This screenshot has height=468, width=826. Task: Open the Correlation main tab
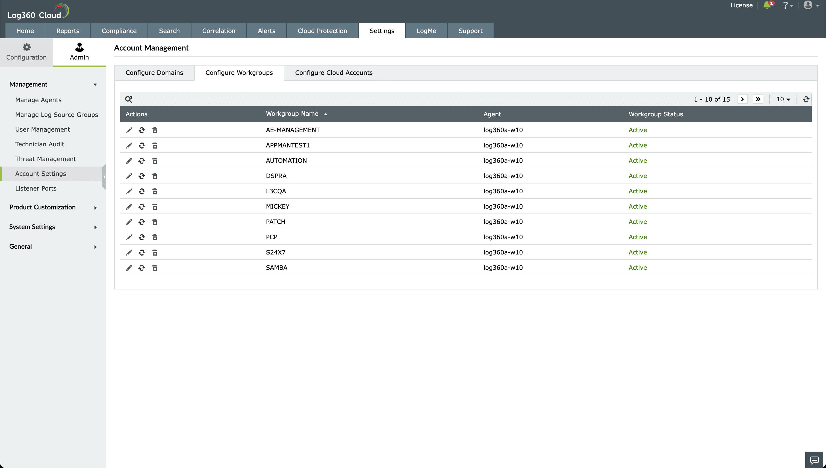(219, 31)
